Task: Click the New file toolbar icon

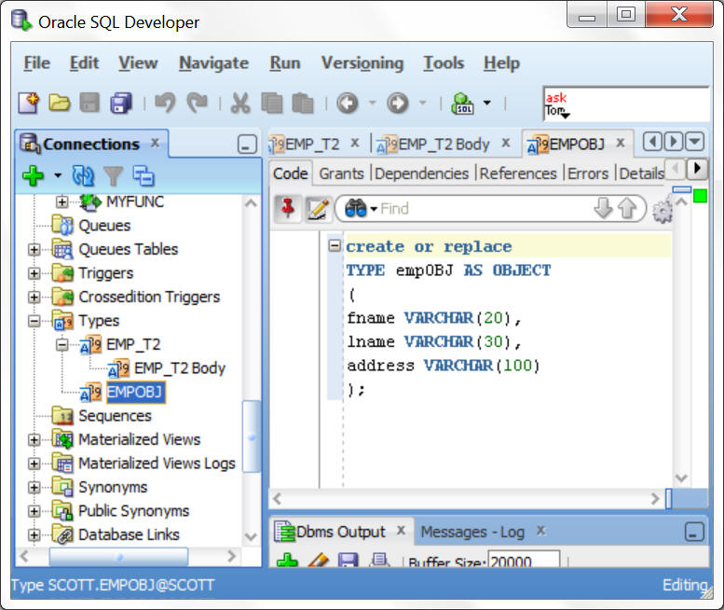Action: [29, 103]
